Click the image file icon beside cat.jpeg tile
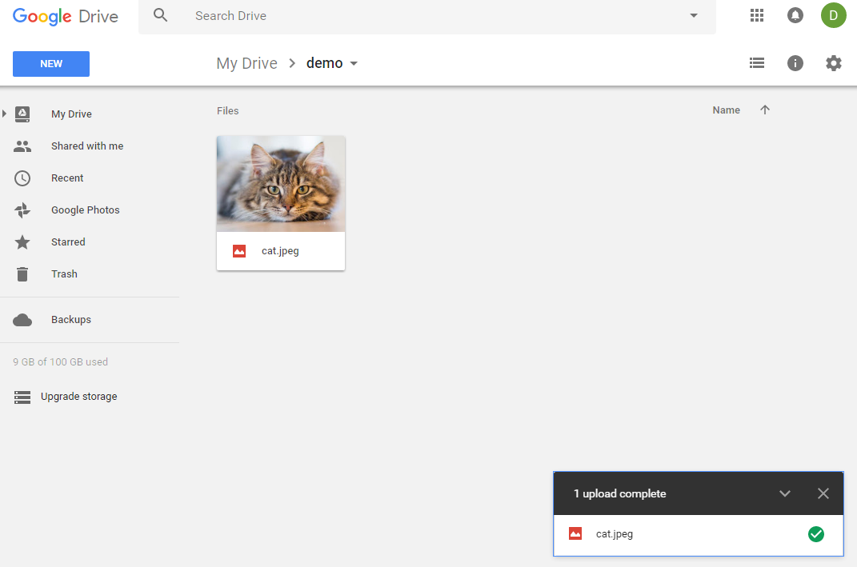 click(239, 251)
